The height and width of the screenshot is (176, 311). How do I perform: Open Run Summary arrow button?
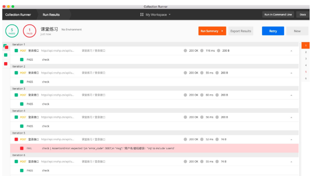[212, 31]
